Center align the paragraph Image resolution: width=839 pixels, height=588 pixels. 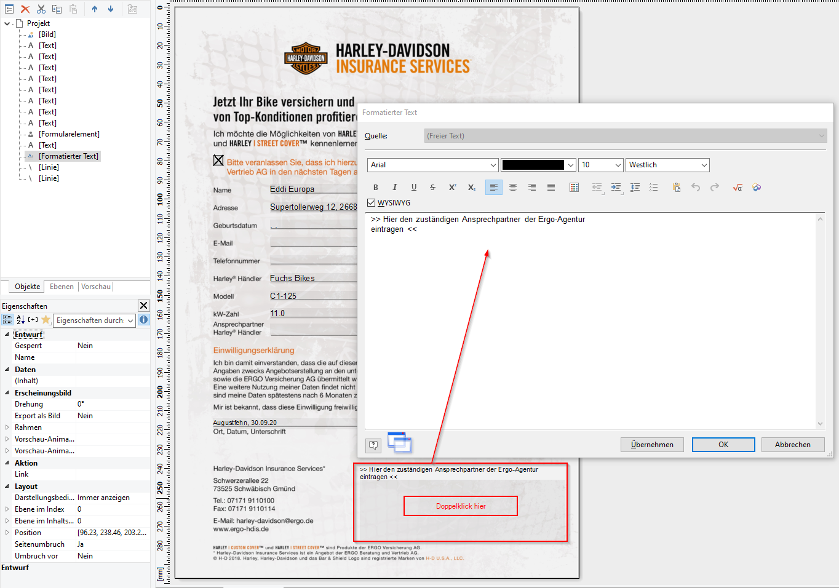[513, 188]
